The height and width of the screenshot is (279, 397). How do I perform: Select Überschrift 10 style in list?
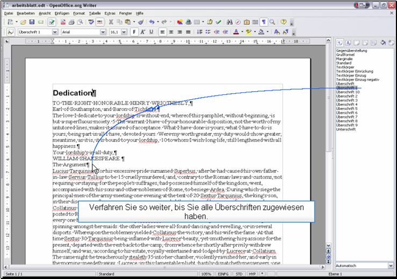click(x=348, y=92)
